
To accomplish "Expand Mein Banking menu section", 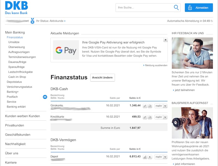I will [x=15, y=32].
